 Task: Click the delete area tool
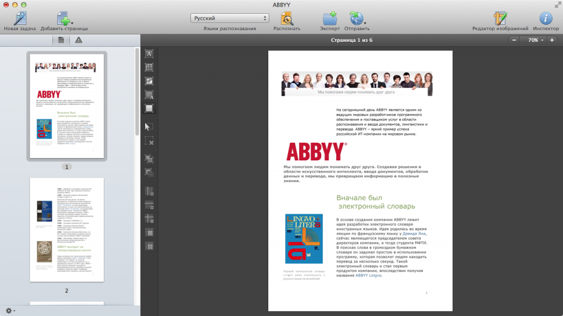pyautogui.click(x=149, y=140)
